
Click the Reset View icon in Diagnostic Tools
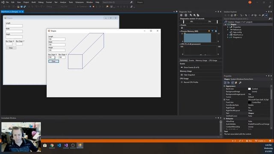(198, 15)
